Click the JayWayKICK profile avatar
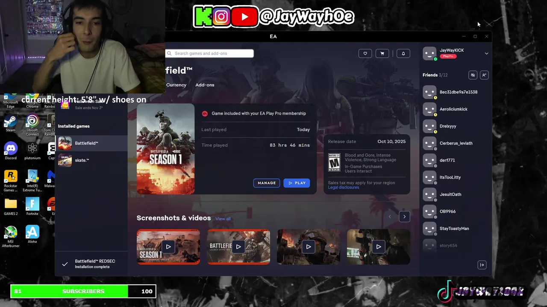Viewport: 547px width, 307px height. 429,53
